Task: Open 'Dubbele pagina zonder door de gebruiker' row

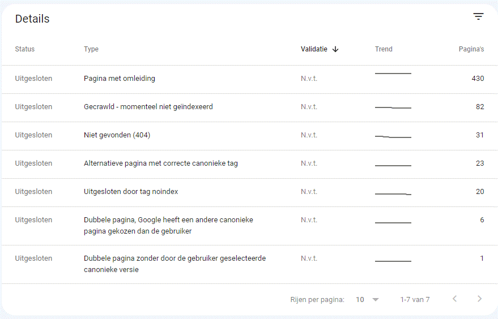Action: pos(250,264)
